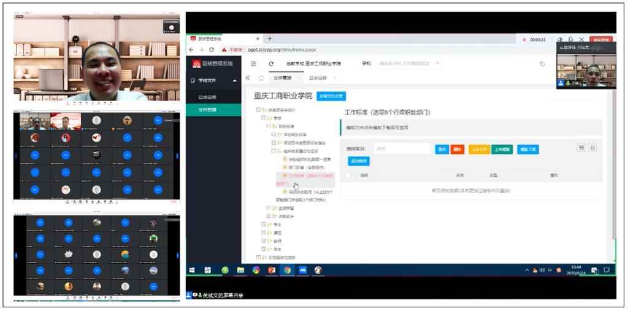Click the 添加标准 button
The width and height of the screenshot is (628, 311).
[359, 161]
